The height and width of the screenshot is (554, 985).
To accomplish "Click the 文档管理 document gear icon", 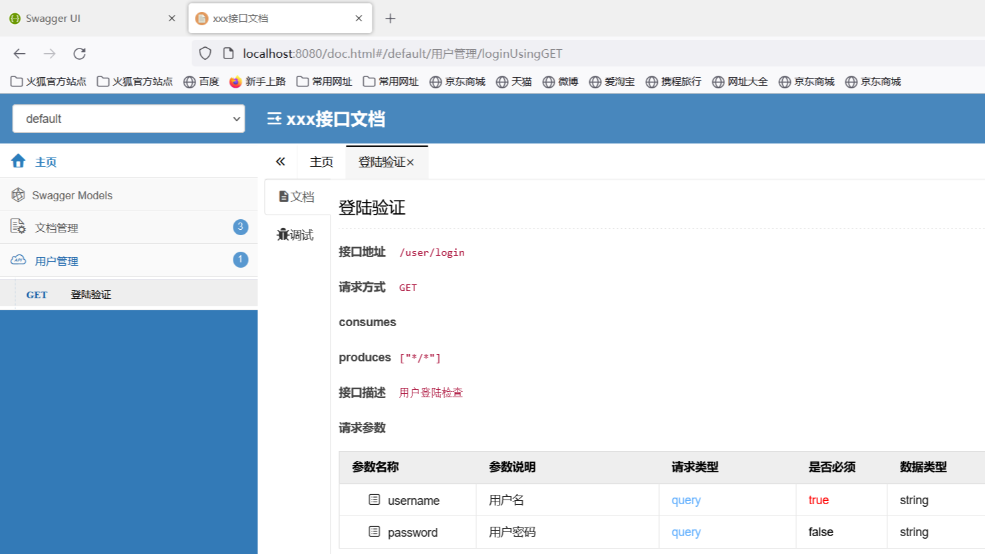I will tap(18, 227).
